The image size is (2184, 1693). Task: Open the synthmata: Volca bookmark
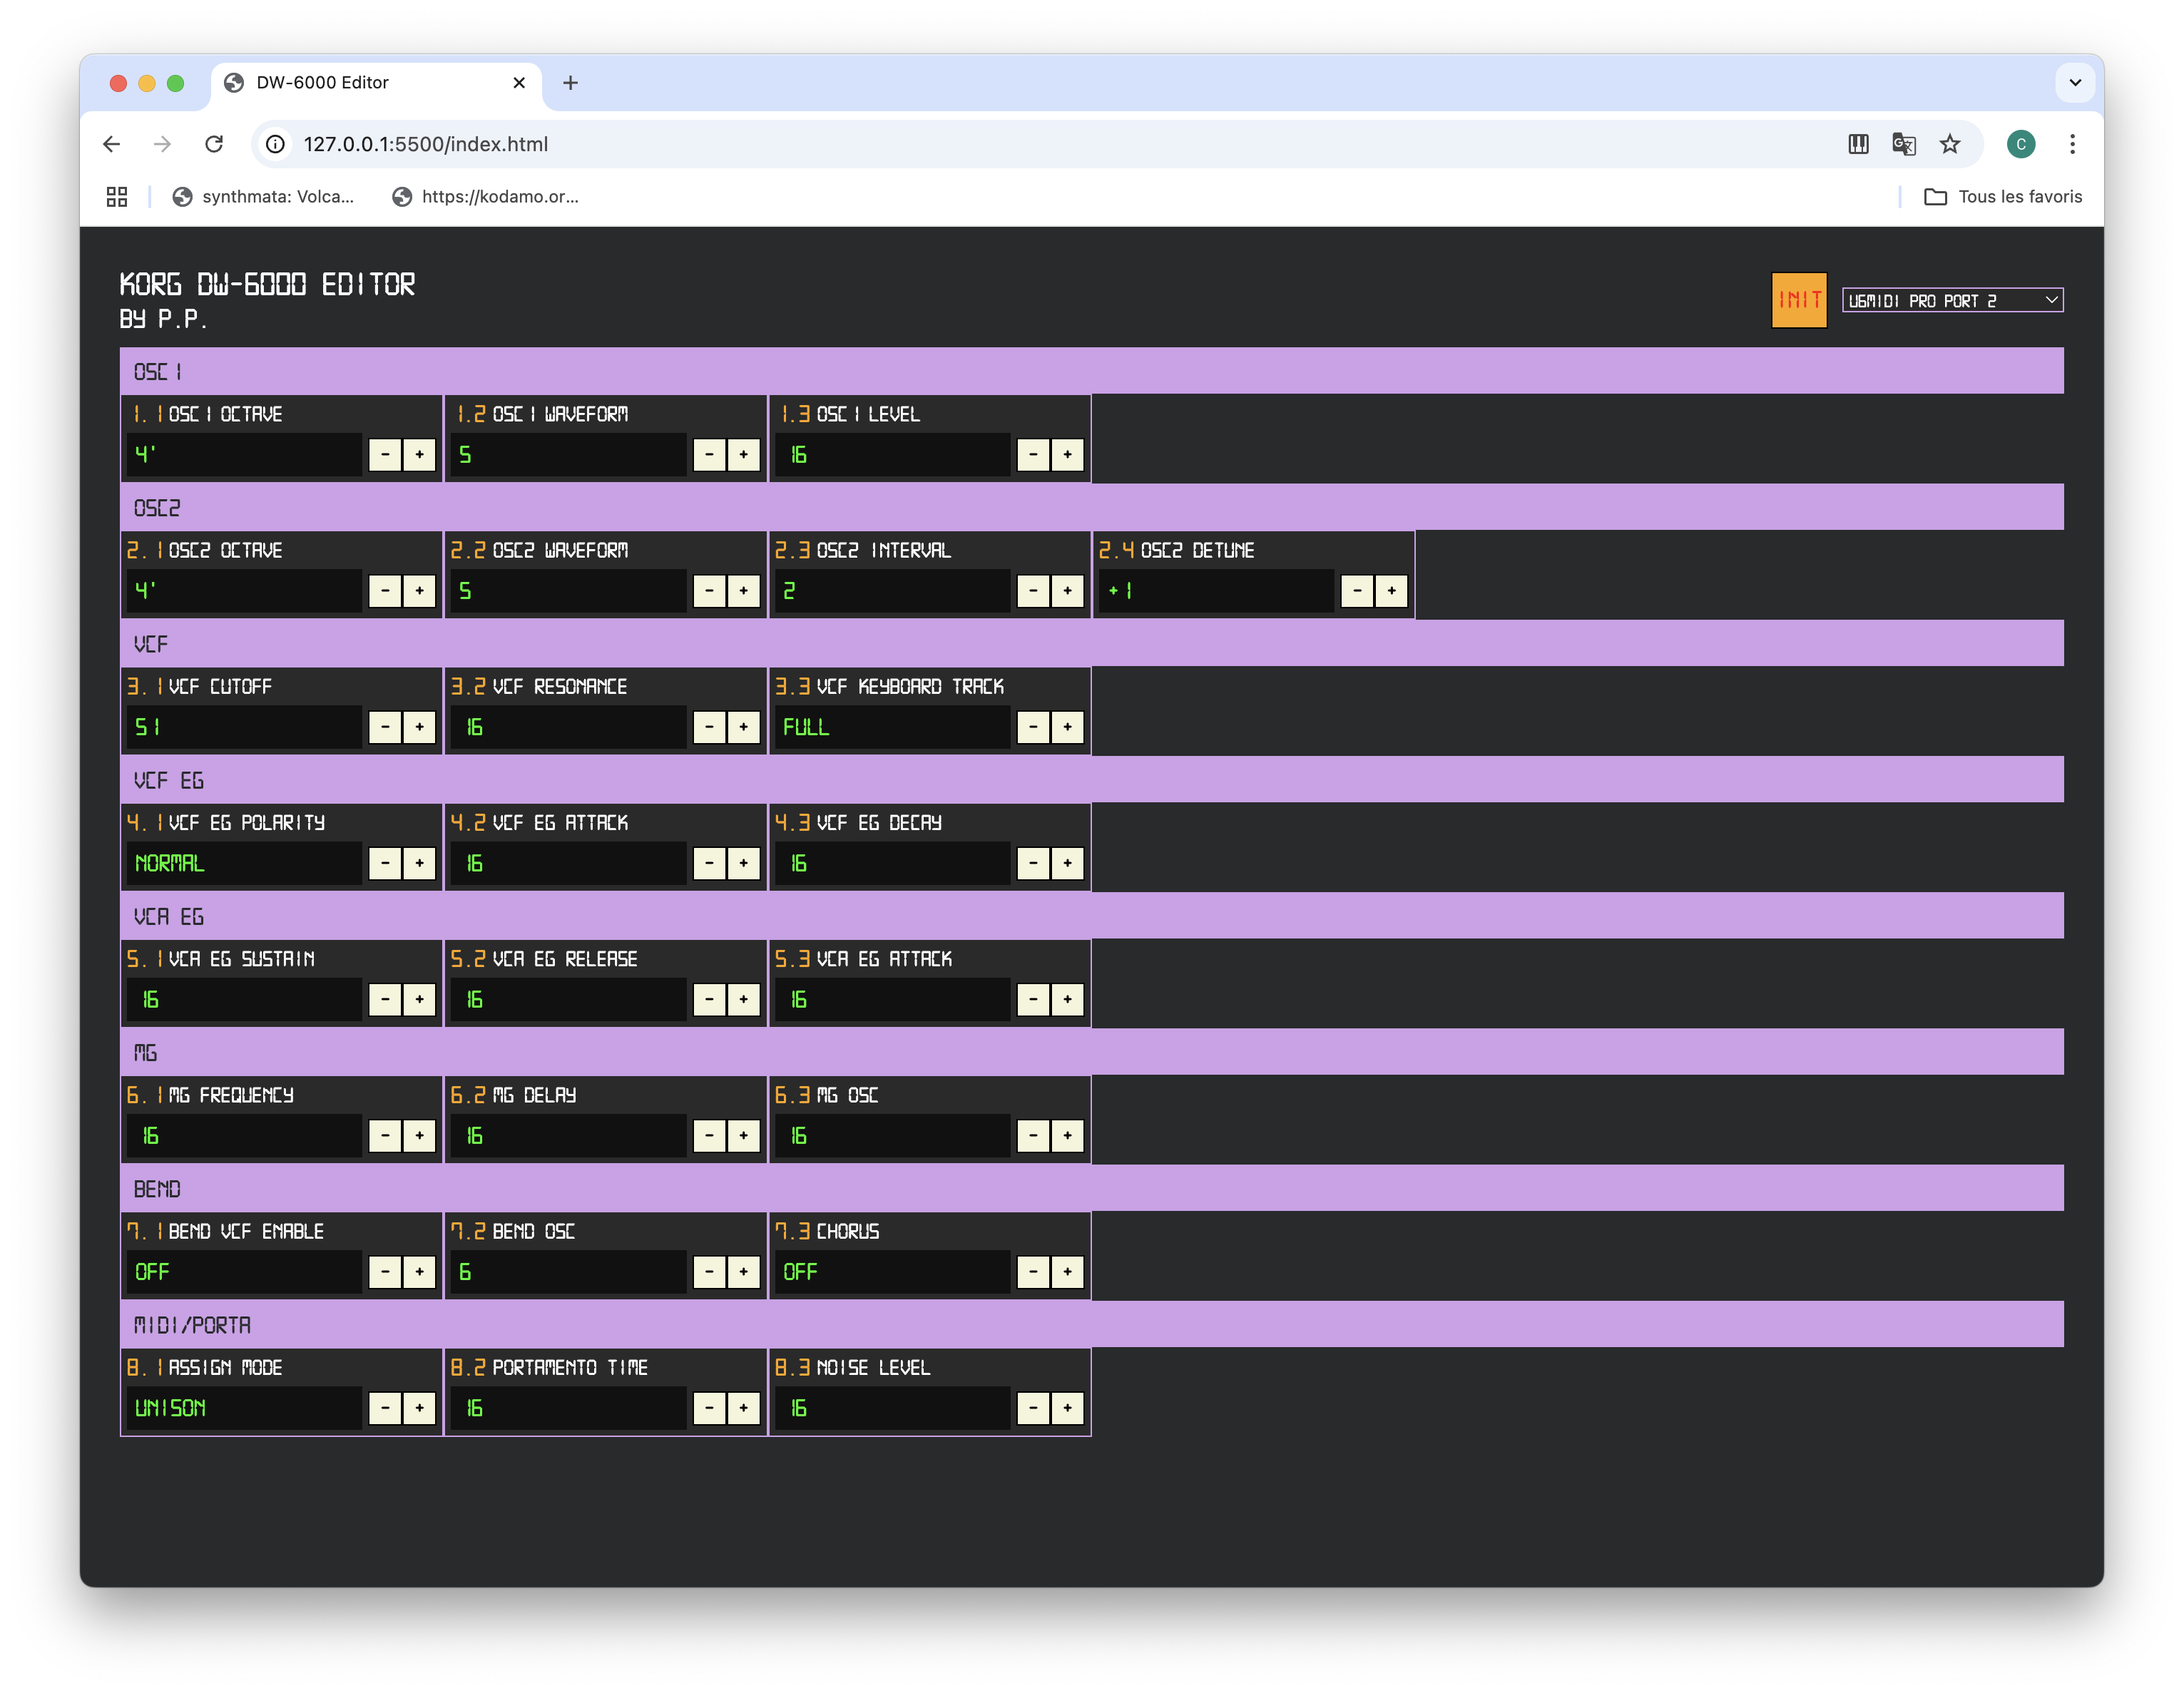pos(264,197)
